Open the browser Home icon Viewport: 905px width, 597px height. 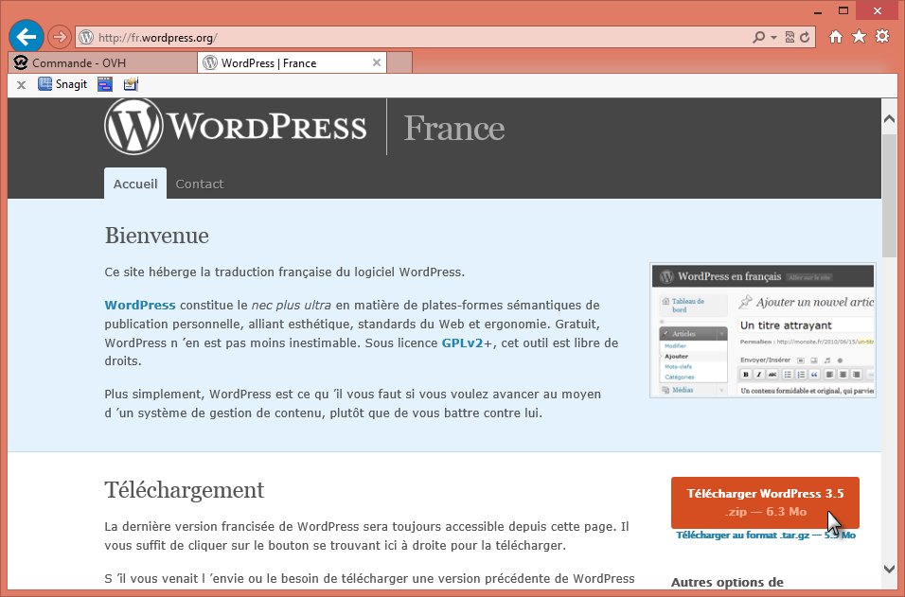[835, 37]
